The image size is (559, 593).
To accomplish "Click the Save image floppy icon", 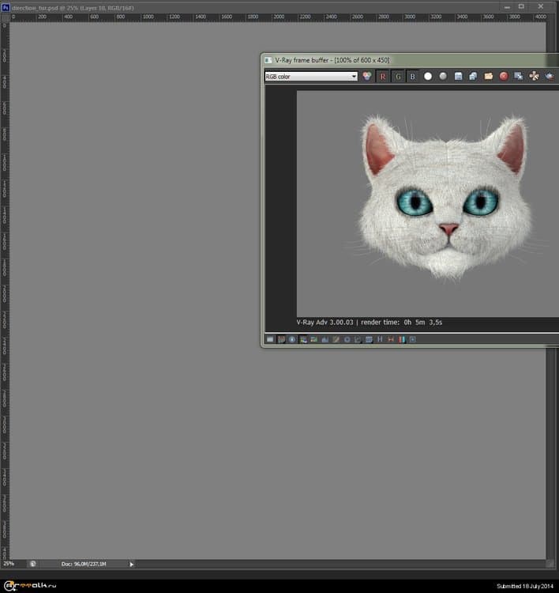I will pos(458,77).
